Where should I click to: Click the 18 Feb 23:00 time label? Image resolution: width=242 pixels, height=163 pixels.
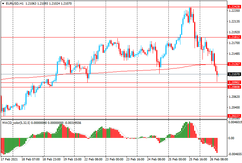pos(52,159)
